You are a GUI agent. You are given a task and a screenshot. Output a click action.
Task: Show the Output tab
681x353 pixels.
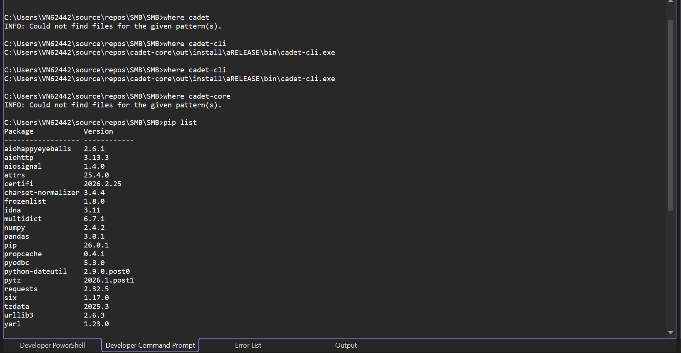coord(346,345)
